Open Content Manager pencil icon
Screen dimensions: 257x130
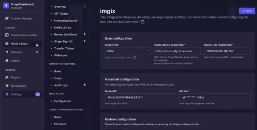pyautogui.click(x=7, y=18)
